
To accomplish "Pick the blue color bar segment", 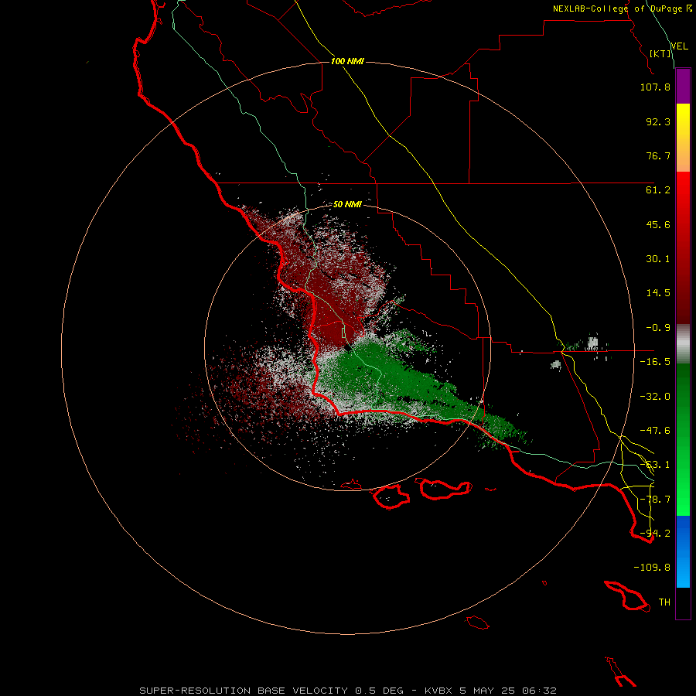I will 683,551.
